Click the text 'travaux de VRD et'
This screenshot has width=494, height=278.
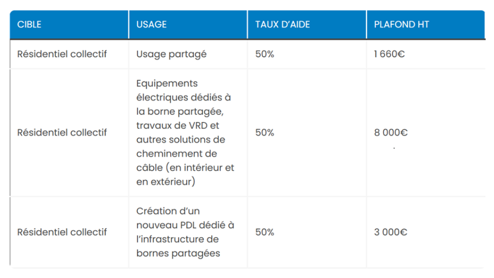[177, 125]
